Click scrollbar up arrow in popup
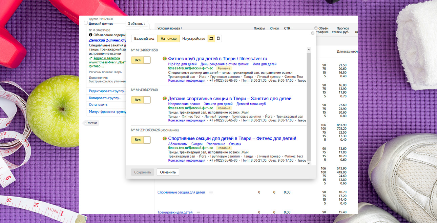437x223 pixels. 308,50
